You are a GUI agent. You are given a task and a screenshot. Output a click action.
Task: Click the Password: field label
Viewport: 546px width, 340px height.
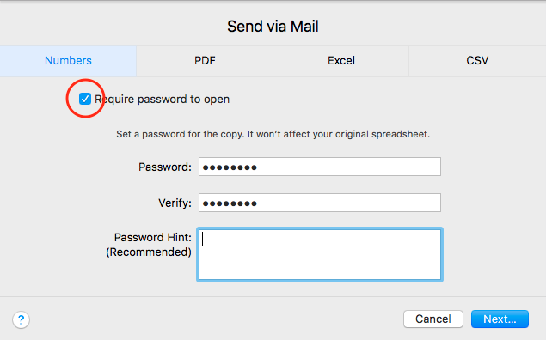tap(165, 167)
